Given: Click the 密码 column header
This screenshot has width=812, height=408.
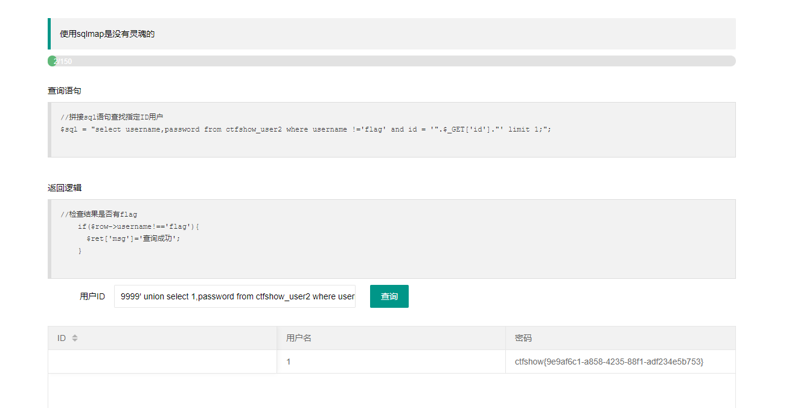Looking at the screenshot, I should pyautogui.click(x=621, y=338).
